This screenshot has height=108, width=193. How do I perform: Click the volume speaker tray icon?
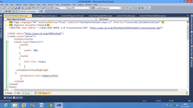(177, 105)
